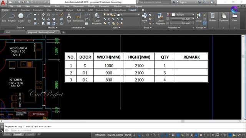
Task: Toggle Ortho mode in status bar
Action: (x=143, y=135)
